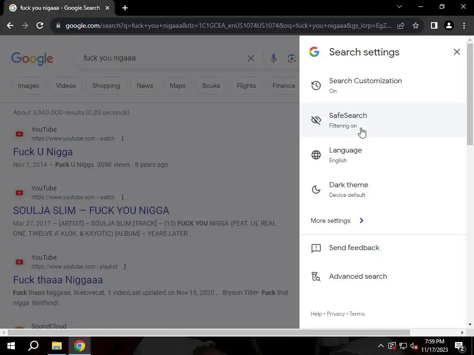Click the Language globe icon
This screenshot has width=474, height=355.
pos(316,155)
